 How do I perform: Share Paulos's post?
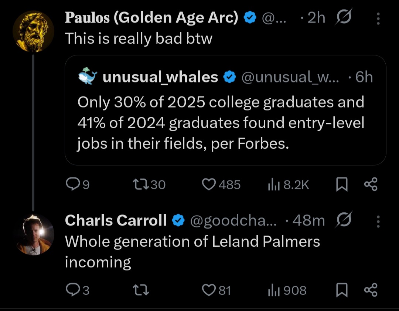[371, 184]
